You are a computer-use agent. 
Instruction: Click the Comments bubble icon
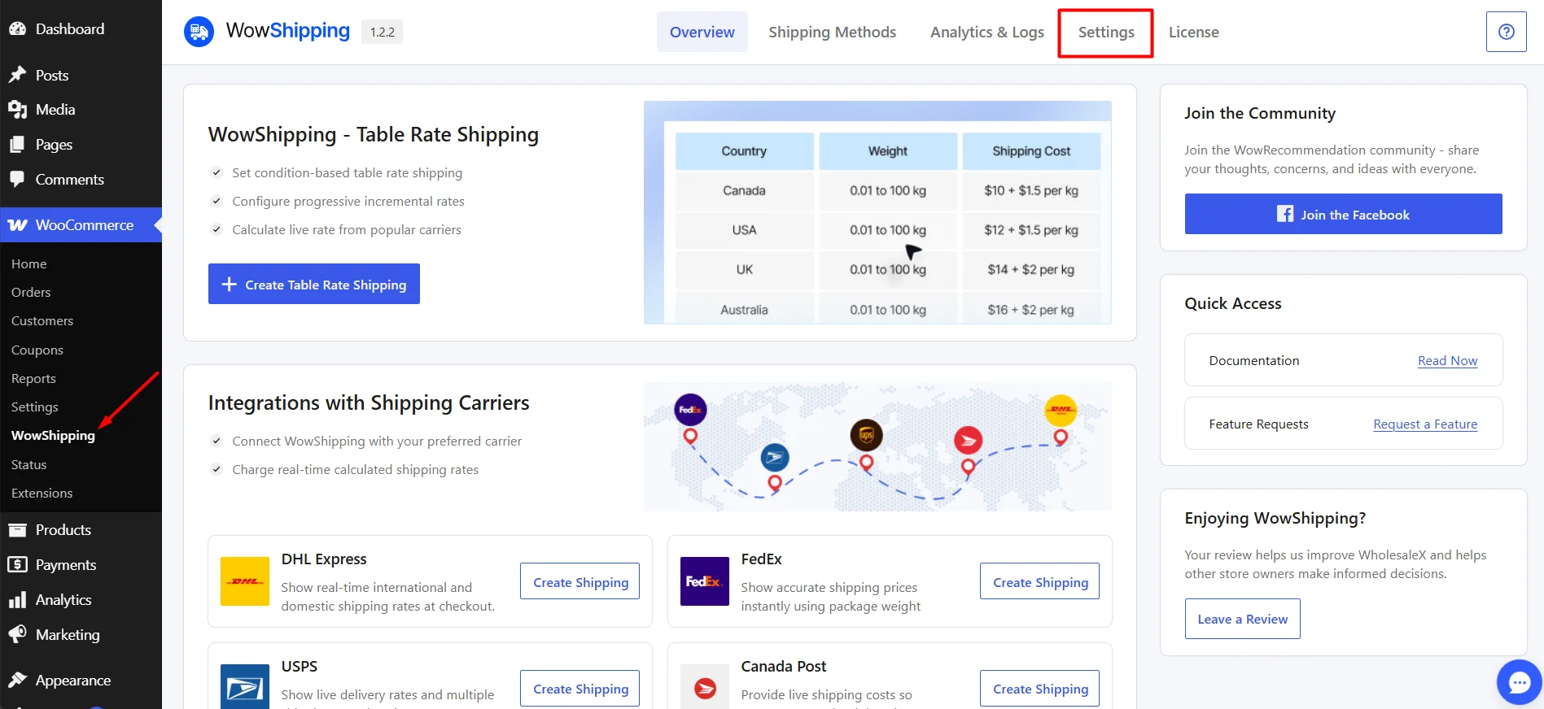(17, 180)
